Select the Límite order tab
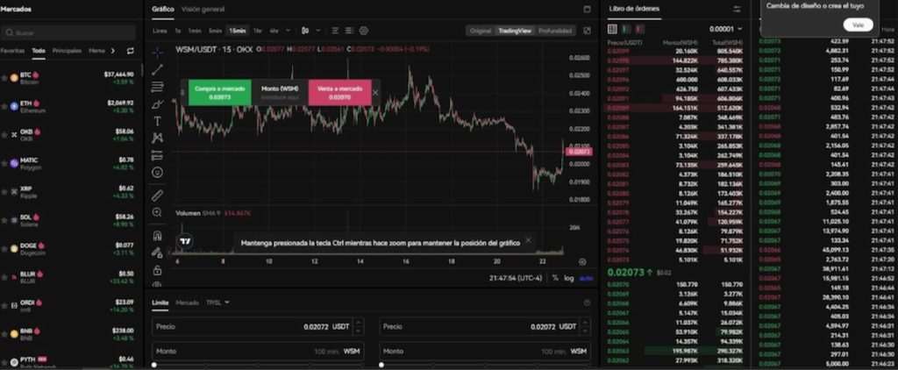 (x=160, y=302)
